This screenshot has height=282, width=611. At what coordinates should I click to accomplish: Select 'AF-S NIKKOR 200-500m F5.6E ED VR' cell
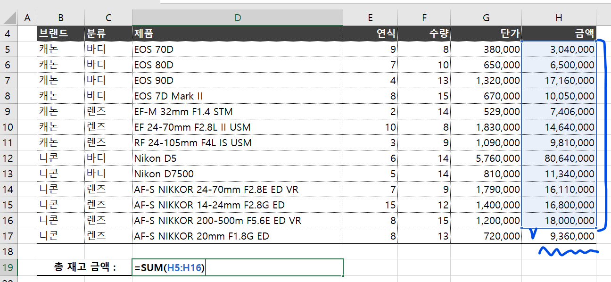point(238,220)
